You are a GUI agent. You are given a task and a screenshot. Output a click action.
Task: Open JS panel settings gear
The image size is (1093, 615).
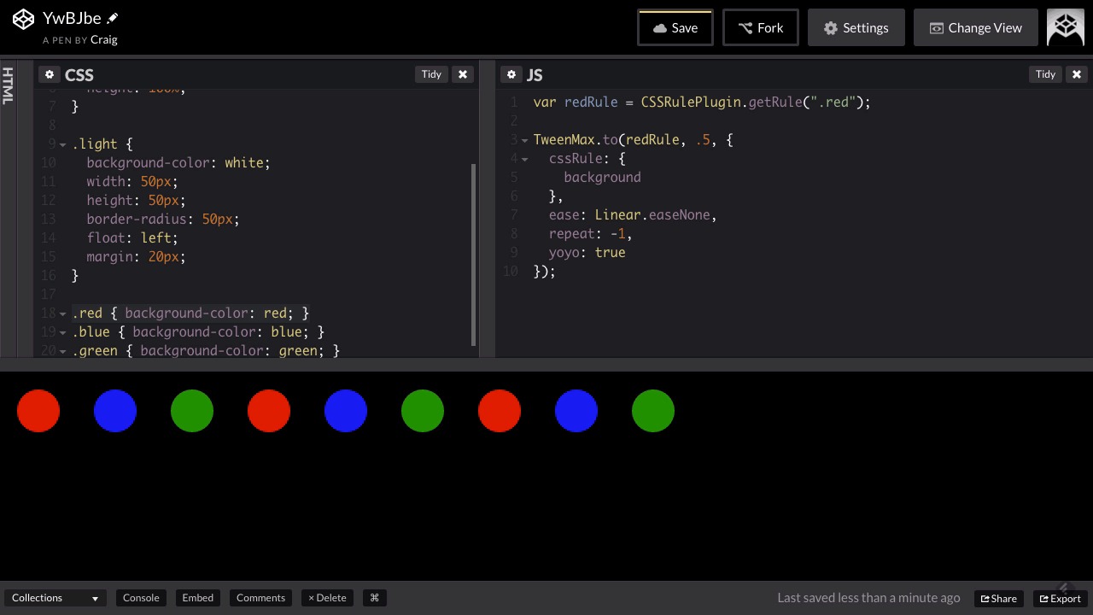tap(511, 74)
